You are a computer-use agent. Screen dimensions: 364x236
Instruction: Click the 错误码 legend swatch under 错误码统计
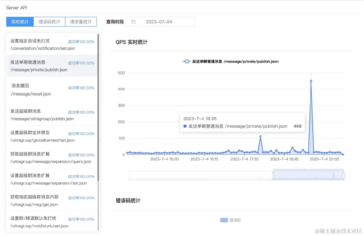(224, 220)
